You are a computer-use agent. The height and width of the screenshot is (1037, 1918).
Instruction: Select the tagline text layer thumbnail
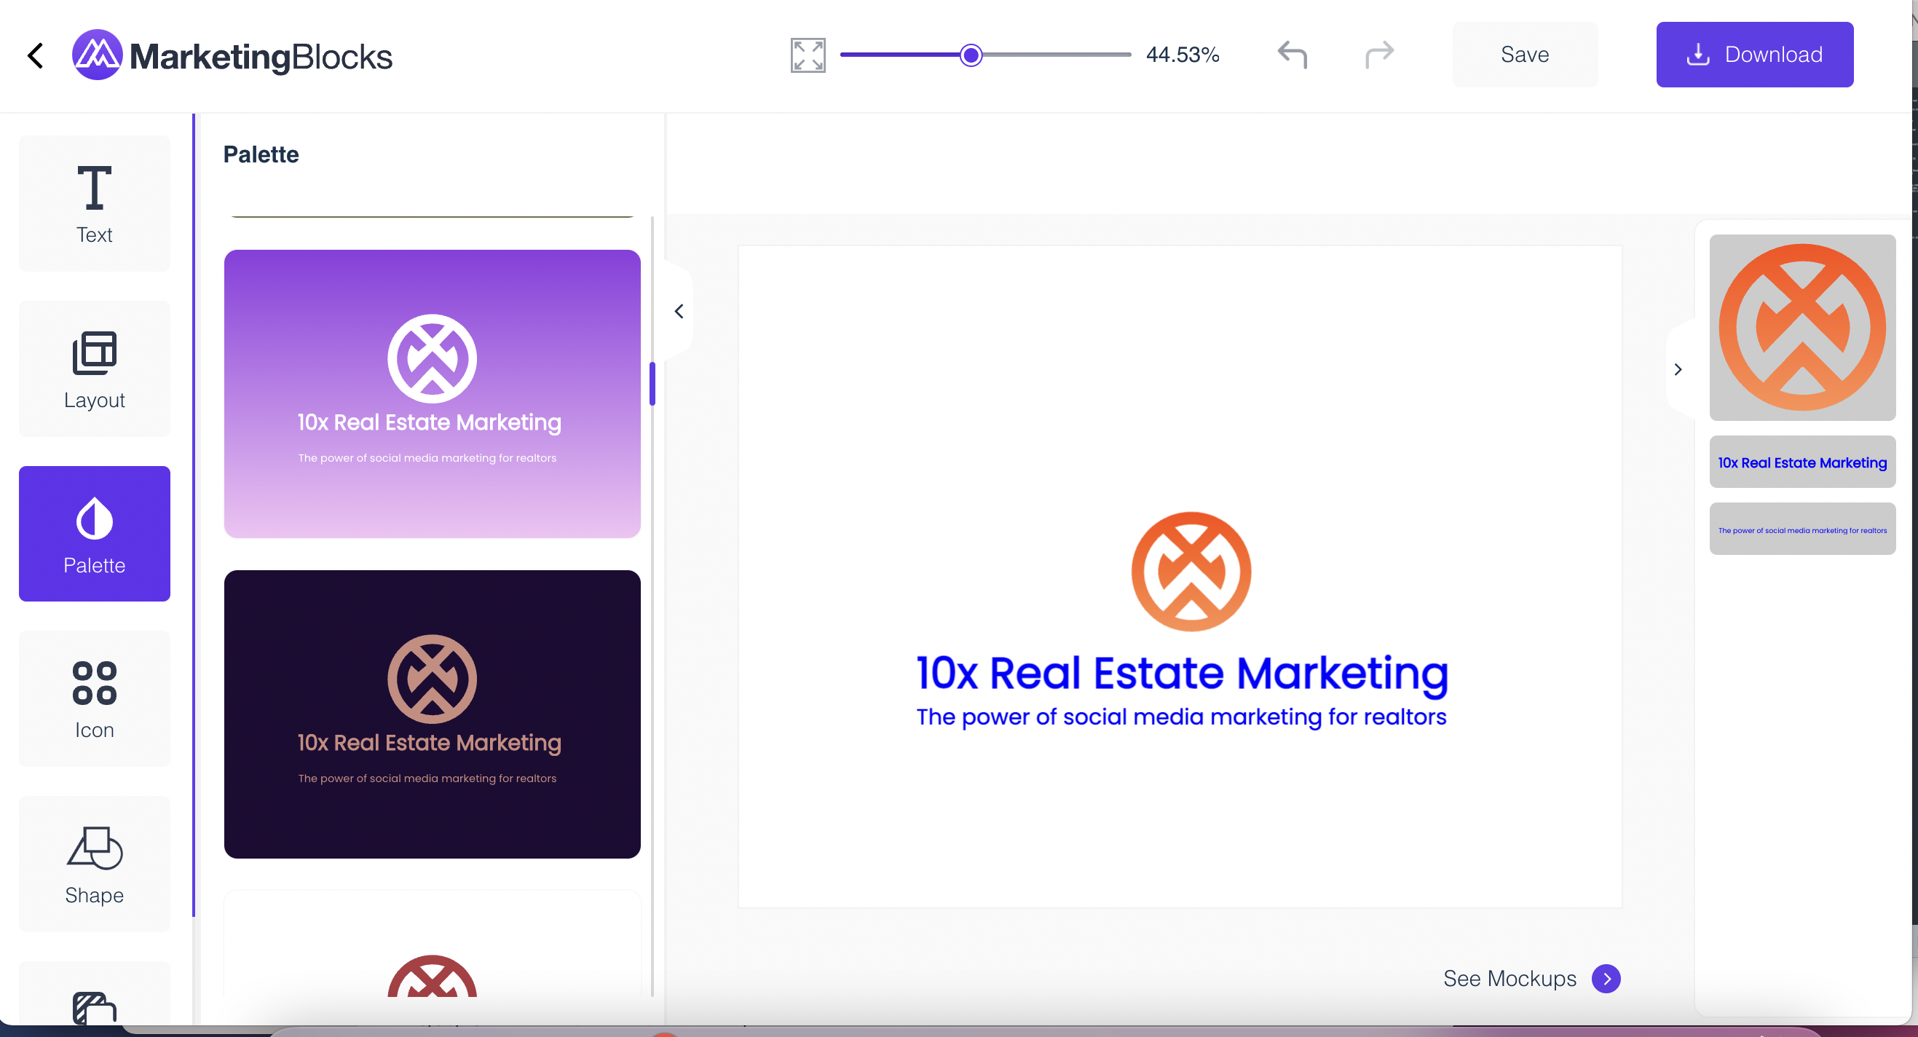click(x=1803, y=529)
